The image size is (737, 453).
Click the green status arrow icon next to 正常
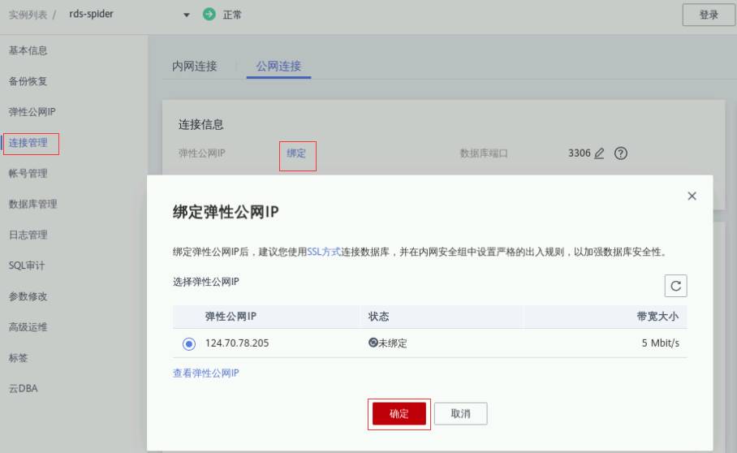209,15
